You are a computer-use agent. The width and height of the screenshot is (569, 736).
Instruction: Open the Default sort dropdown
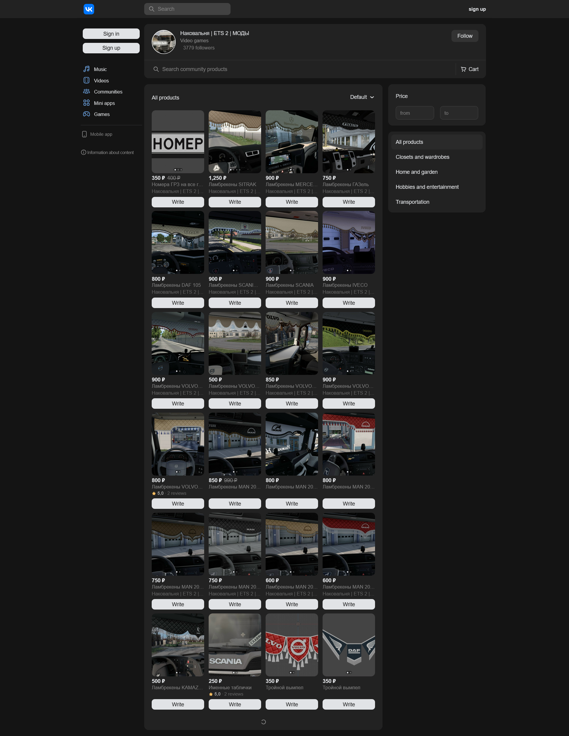tap(362, 97)
